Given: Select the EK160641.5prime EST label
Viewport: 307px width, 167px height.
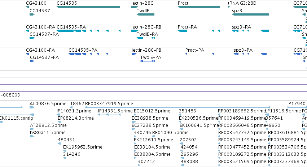Looking at the screenshot, I should (199, 125).
